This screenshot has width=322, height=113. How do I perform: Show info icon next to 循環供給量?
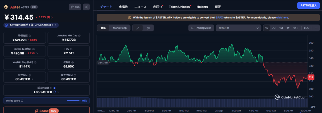tap(51, 88)
